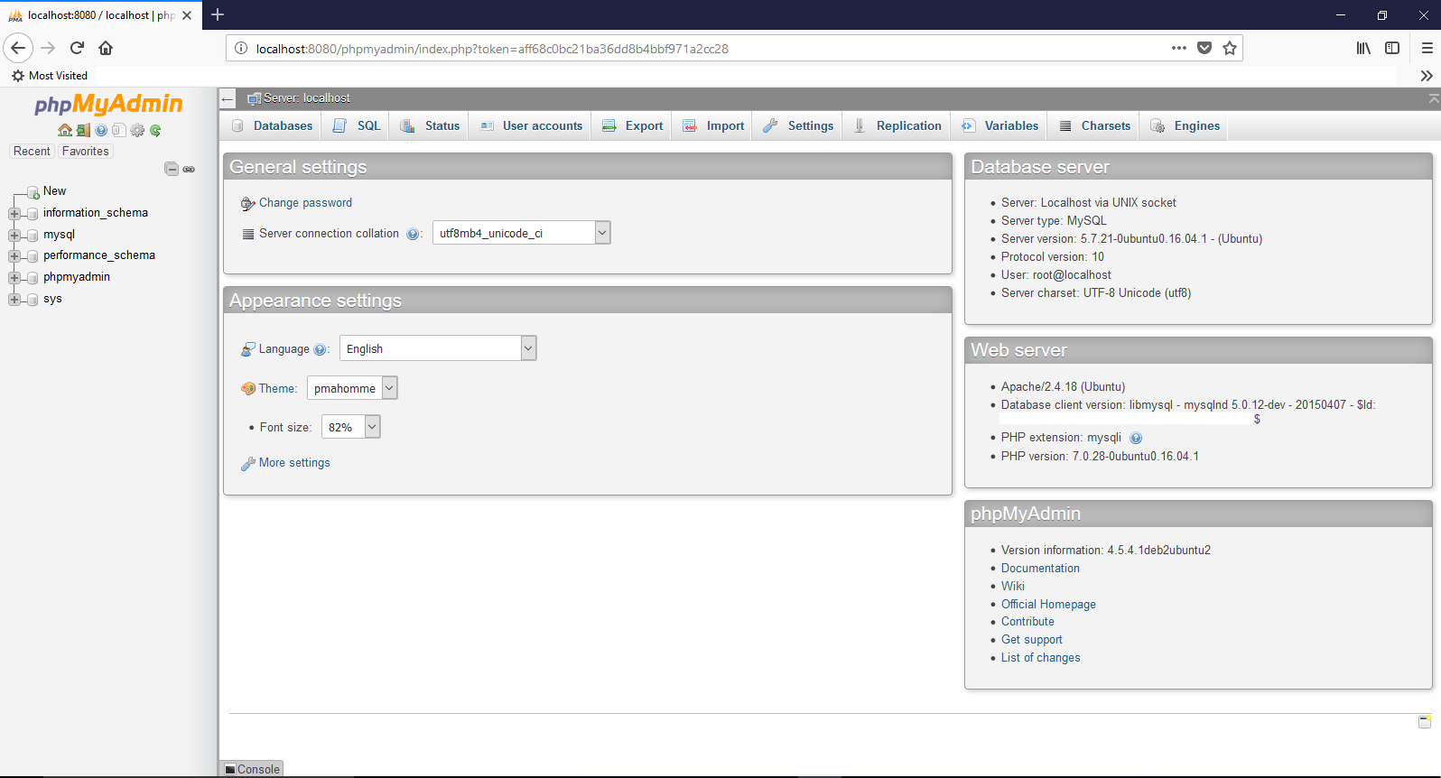1441x778 pixels.
Task: Click the More settings wrench icon
Action: pyautogui.click(x=248, y=463)
